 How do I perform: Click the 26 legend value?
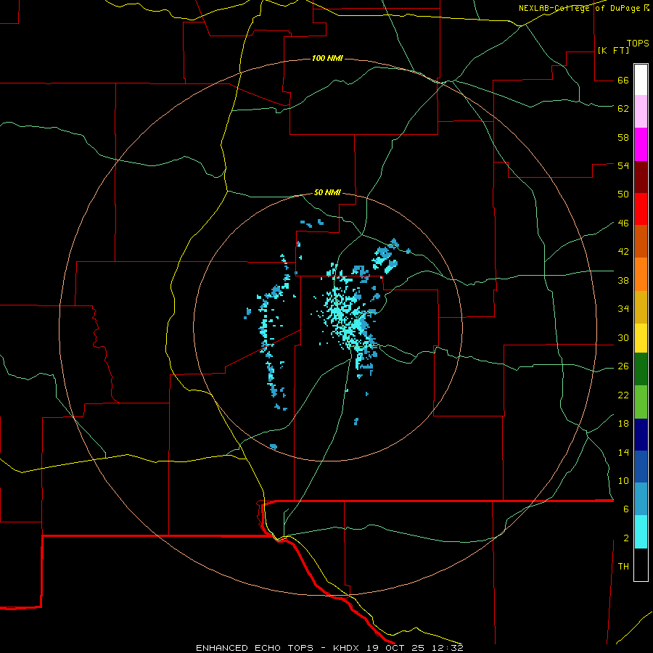(623, 366)
